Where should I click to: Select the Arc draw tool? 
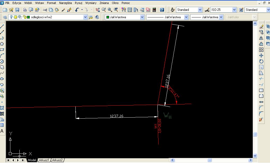2,55
